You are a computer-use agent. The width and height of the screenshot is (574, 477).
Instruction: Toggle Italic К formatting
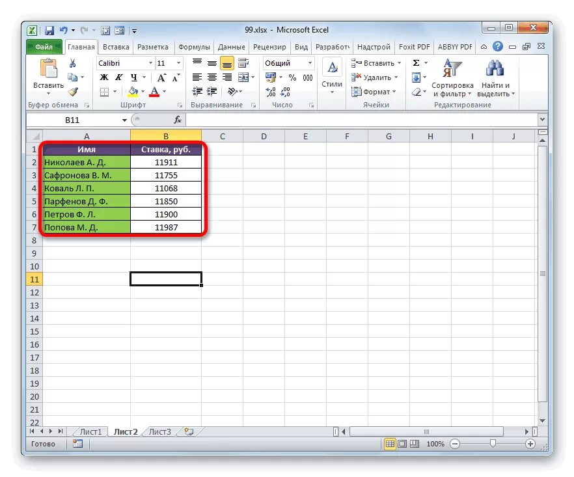tap(119, 77)
